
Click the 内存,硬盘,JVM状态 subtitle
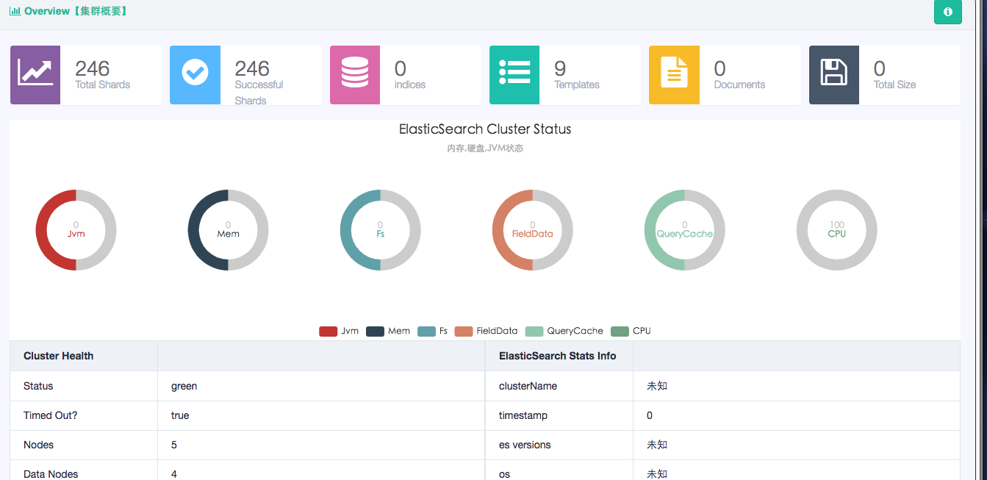click(x=485, y=148)
